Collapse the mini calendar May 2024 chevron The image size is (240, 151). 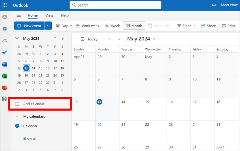pos(17,38)
